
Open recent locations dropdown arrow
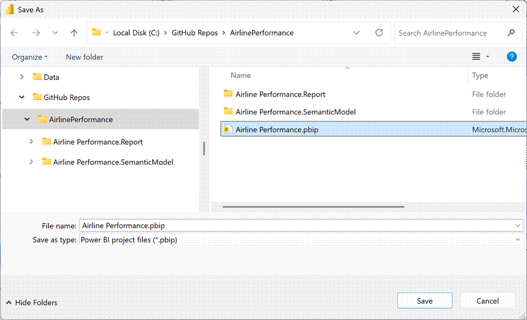click(x=55, y=33)
